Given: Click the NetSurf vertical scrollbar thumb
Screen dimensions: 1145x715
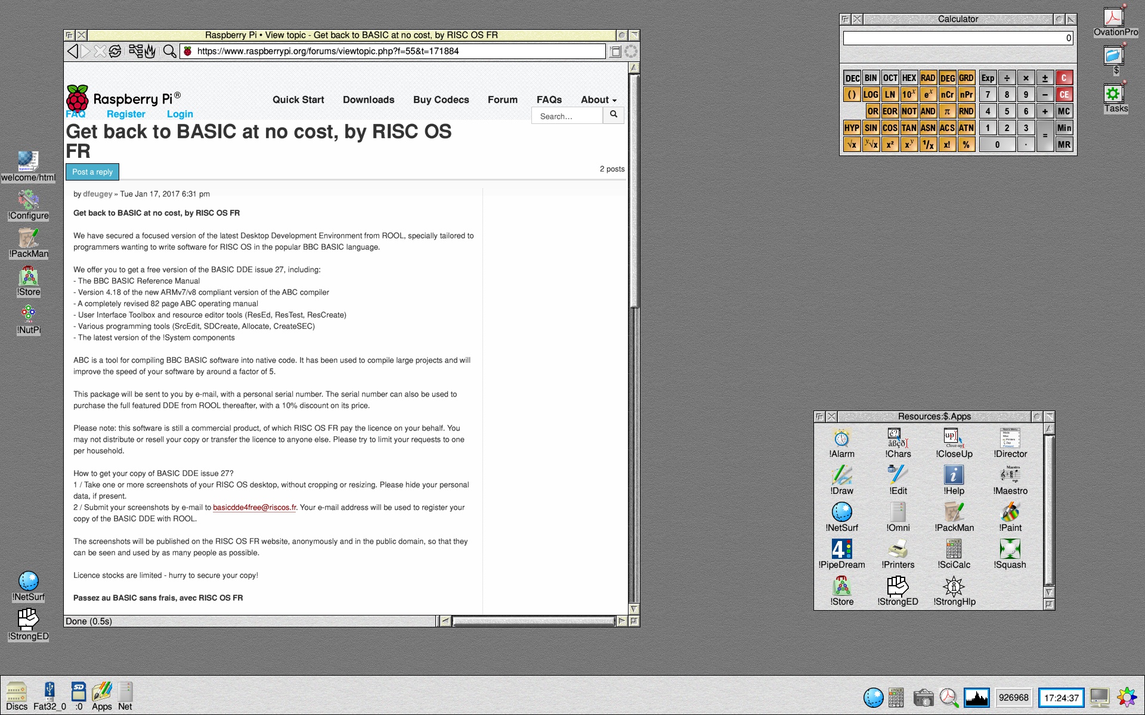Looking at the screenshot, I should 634,191.
